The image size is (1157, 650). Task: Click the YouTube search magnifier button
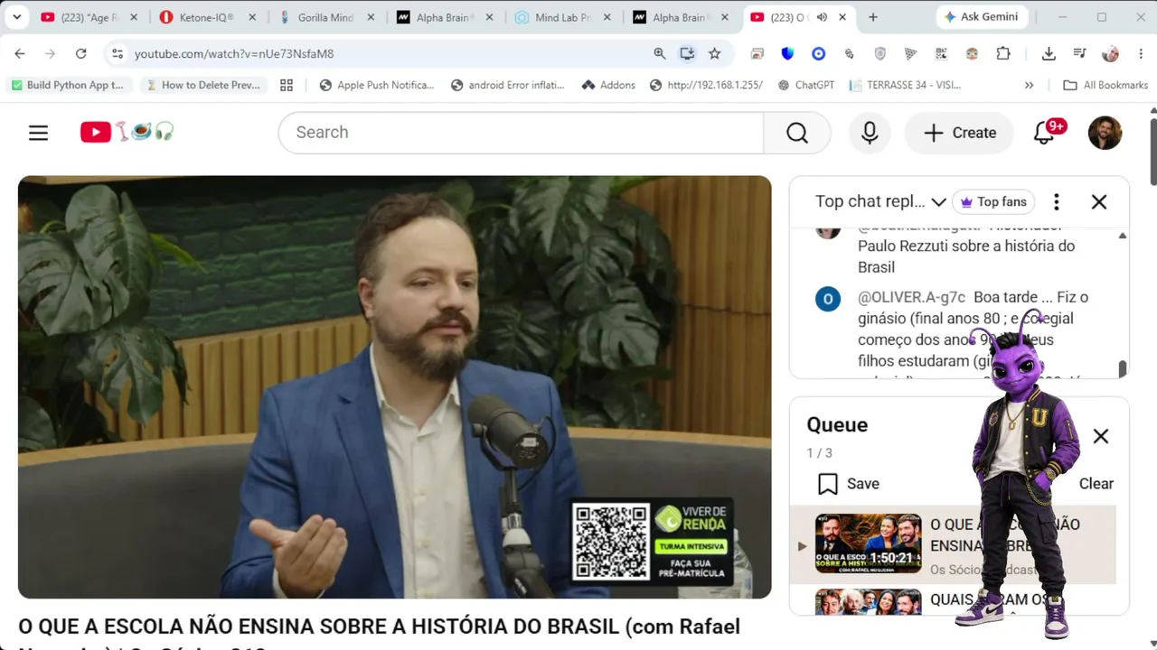[x=797, y=133]
